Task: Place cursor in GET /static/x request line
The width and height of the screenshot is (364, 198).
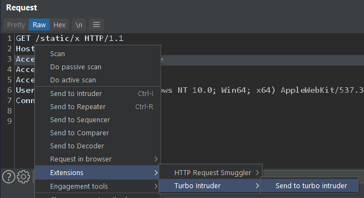Action: tap(70, 38)
